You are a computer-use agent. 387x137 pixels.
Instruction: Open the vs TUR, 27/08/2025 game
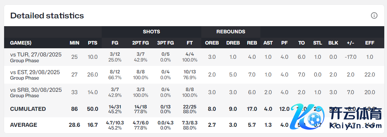point(36,54)
